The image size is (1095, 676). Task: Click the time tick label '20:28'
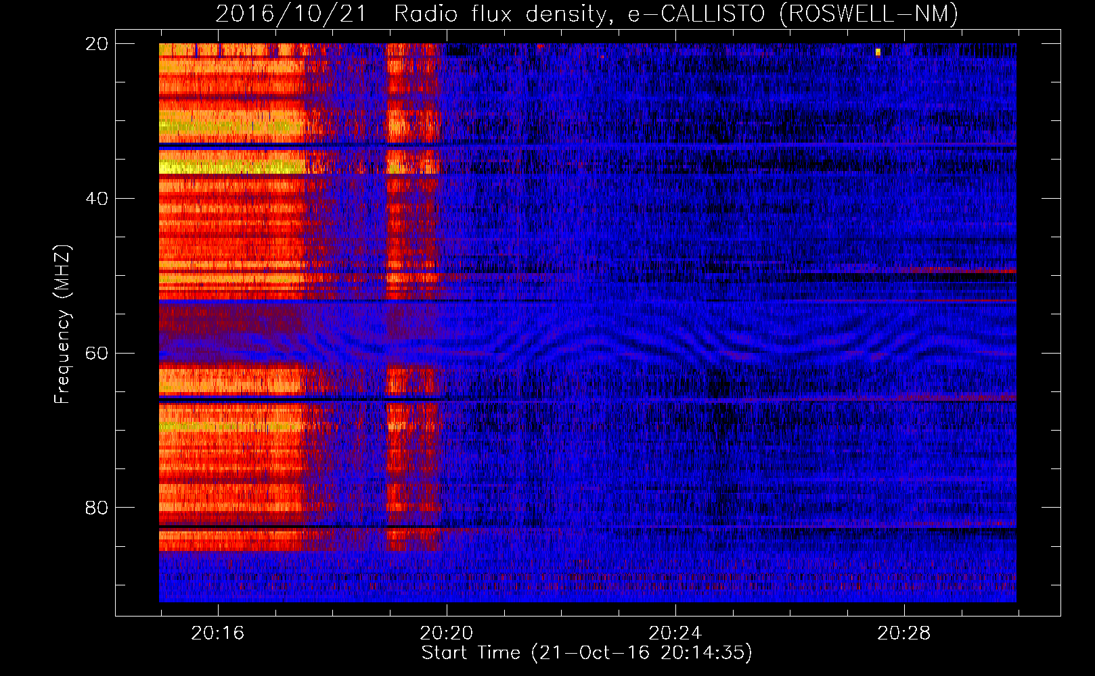pos(904,633)
